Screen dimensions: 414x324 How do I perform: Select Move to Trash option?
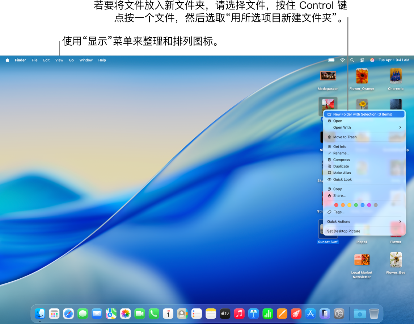345,137
